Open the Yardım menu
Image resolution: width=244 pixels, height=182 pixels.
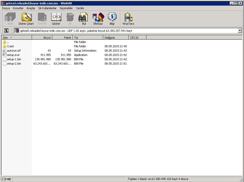point(80,8)
